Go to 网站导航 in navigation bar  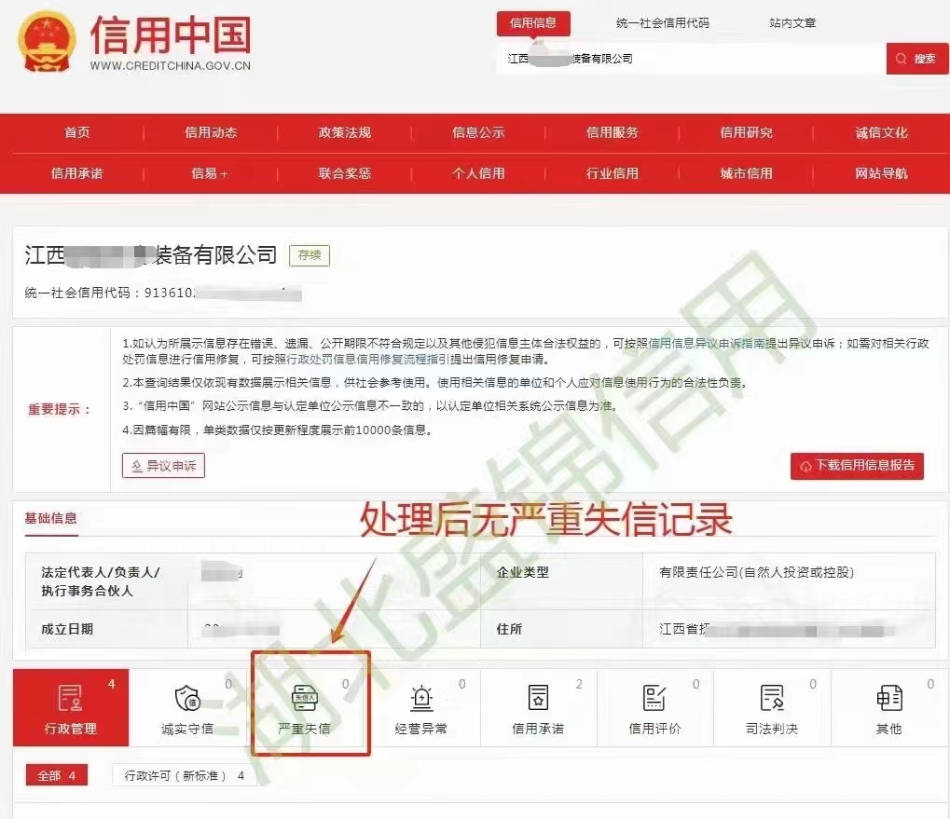point(881,173)
